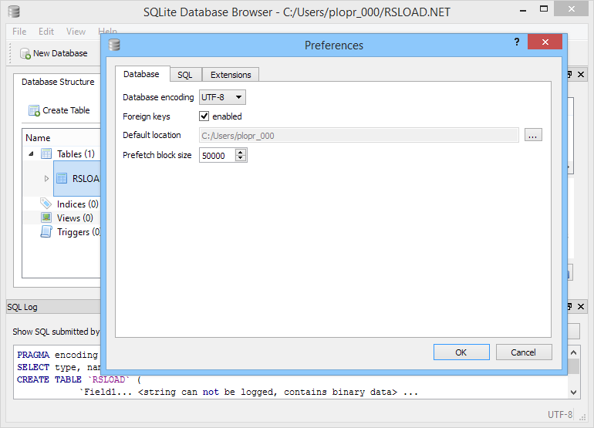594x428 pixels.
Task: Open the Edit menu
Action: coord(46,32)
